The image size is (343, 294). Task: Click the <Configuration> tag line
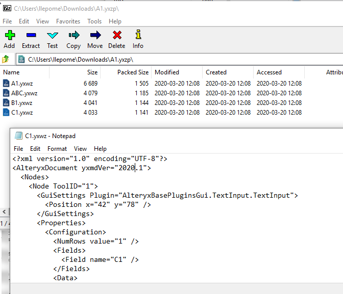pyautogui.click(x=76, y=232)
